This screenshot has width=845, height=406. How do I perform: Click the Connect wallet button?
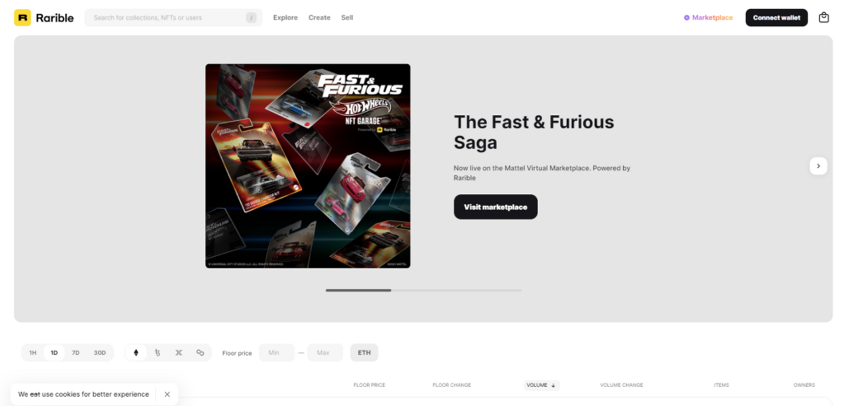pos(776,18)
